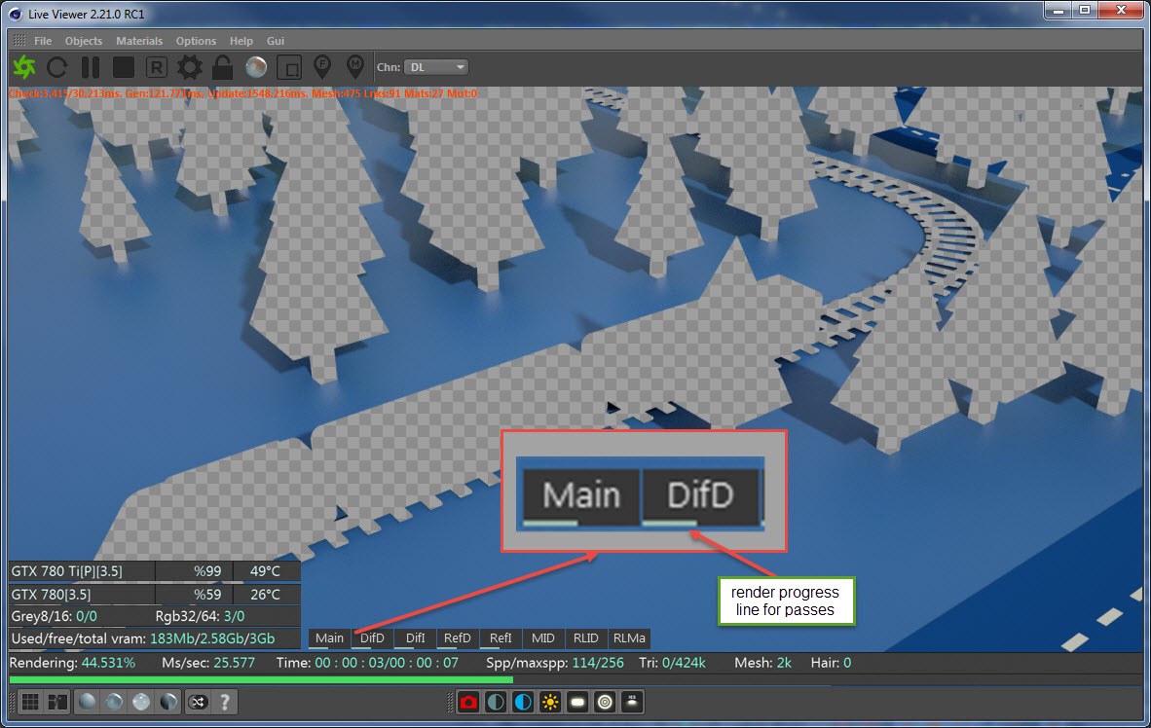
Task: Open the File menu
Action: (43, 41)
